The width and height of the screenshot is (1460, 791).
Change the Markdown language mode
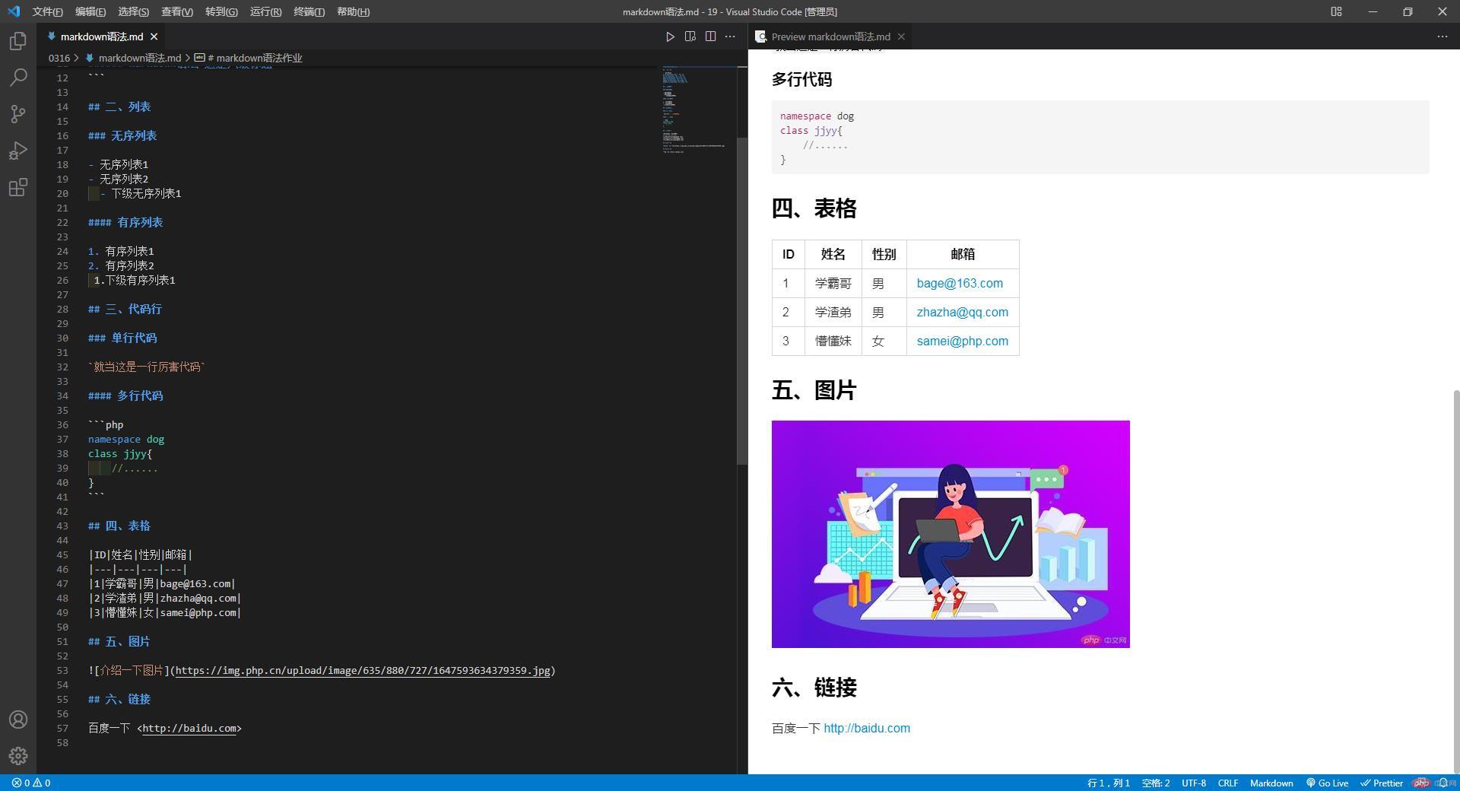1271,783
